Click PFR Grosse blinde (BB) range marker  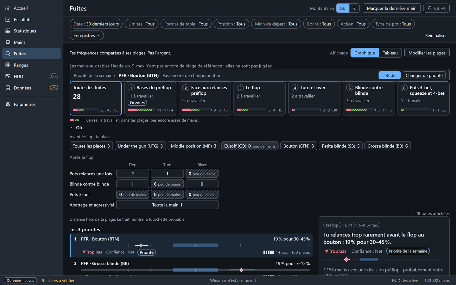click(x=242, y=270)
